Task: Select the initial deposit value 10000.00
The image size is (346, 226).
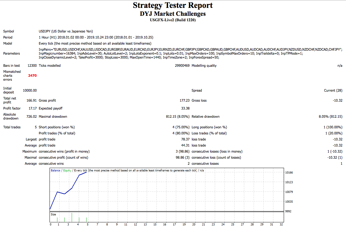Action: (30, 90)
